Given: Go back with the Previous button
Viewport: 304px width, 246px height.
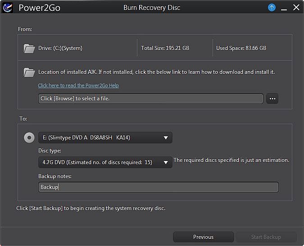Looking at the screenshot, I should pos(204,237).
